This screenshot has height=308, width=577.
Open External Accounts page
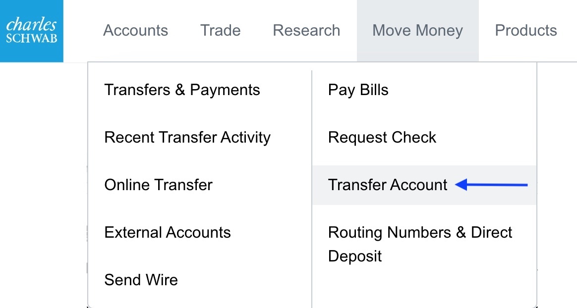click(168, 233)
